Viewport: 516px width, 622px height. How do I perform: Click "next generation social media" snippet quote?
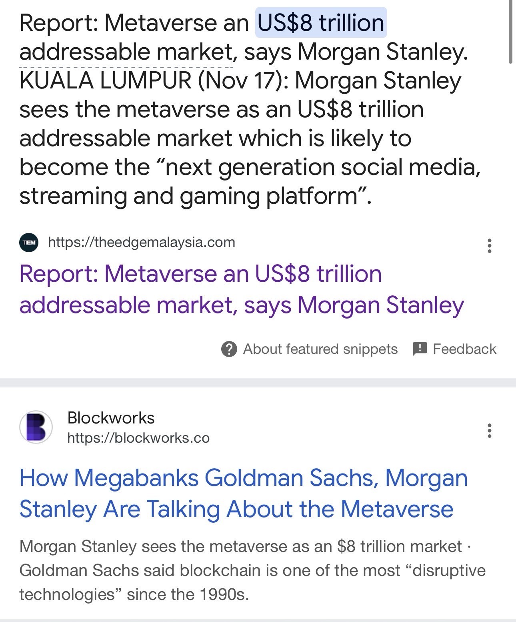pyautogui.click(x=320, y=167)
